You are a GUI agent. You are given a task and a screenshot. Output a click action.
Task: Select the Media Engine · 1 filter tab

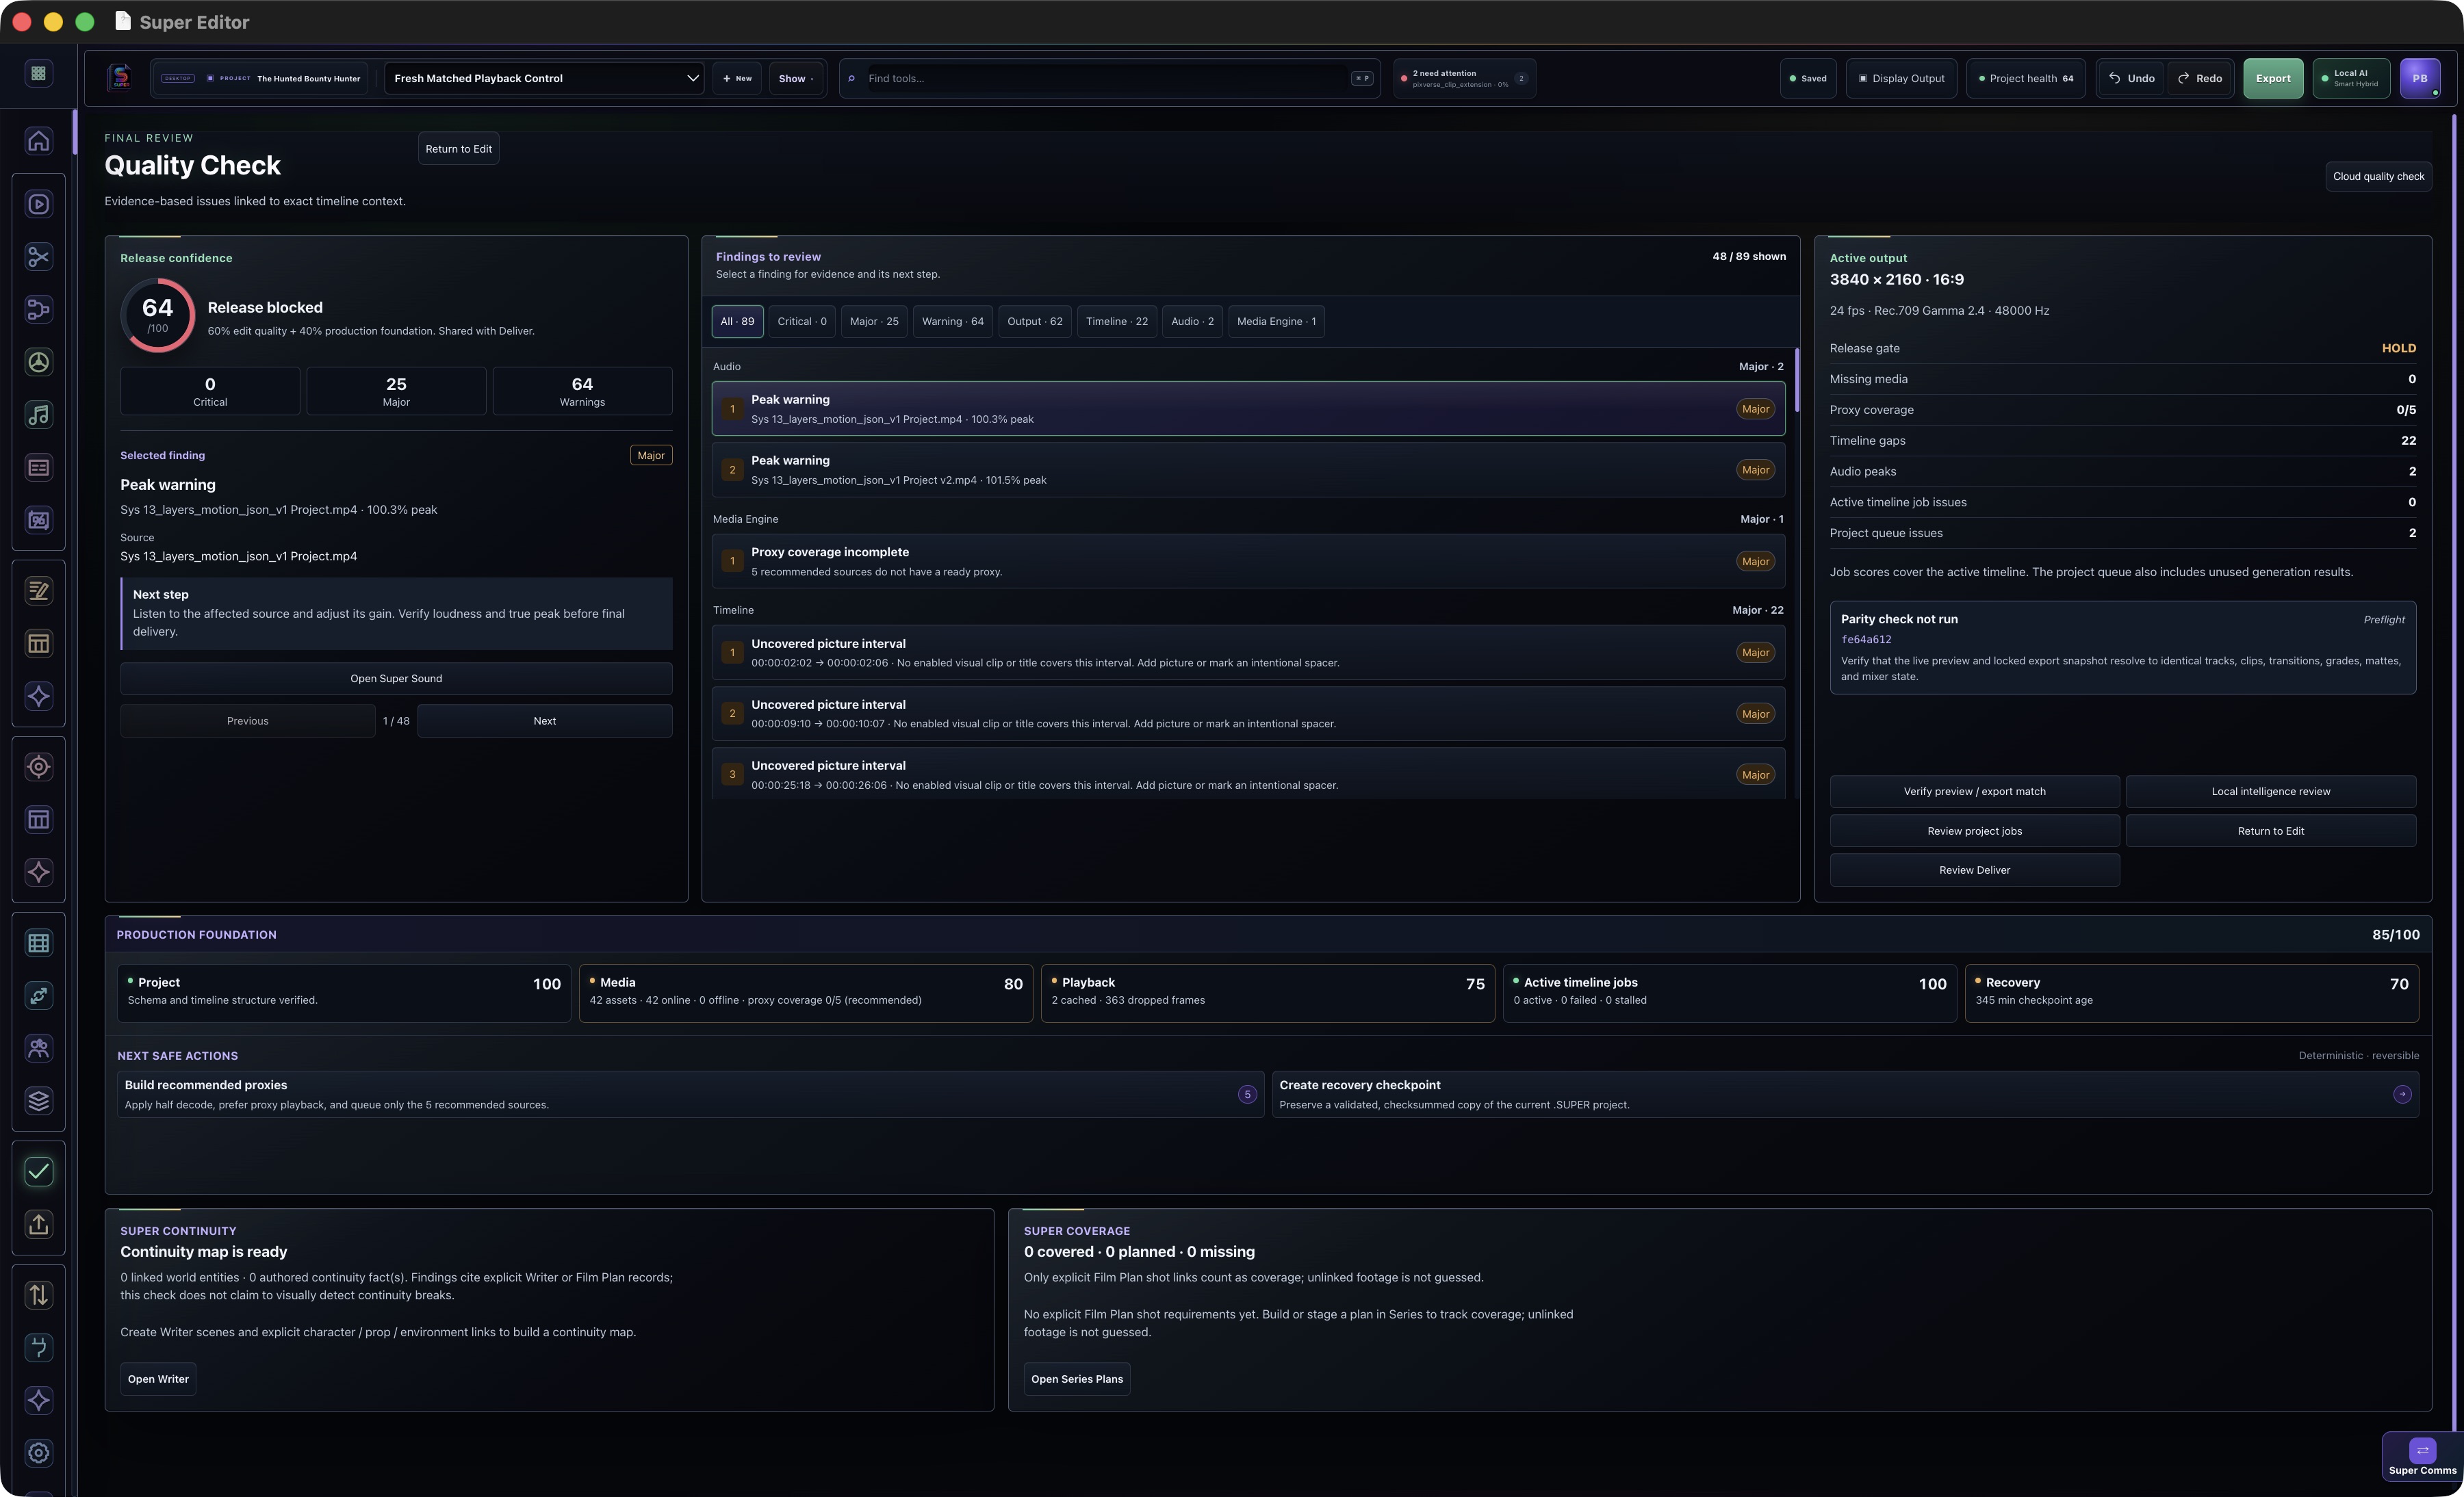[x=1276, y=321]
